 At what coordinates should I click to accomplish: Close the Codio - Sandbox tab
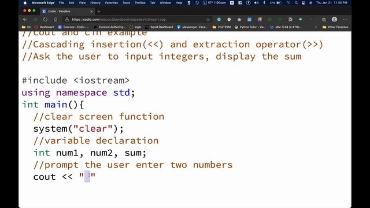[91, 11]
